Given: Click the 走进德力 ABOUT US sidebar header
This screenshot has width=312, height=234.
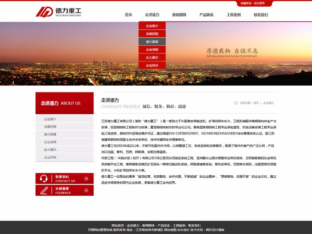Looking at the screenshot, I should [64, 103].
